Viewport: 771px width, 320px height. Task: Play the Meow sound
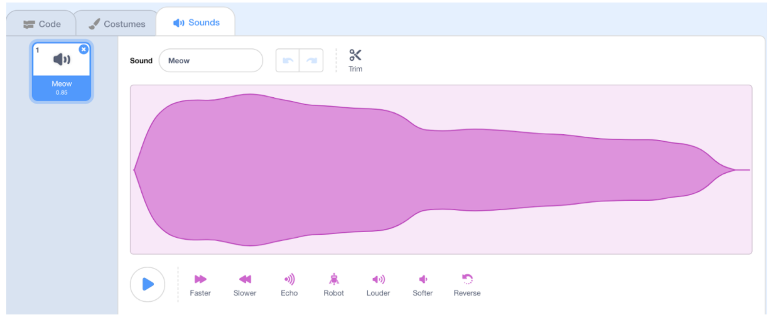pos(148,284)
